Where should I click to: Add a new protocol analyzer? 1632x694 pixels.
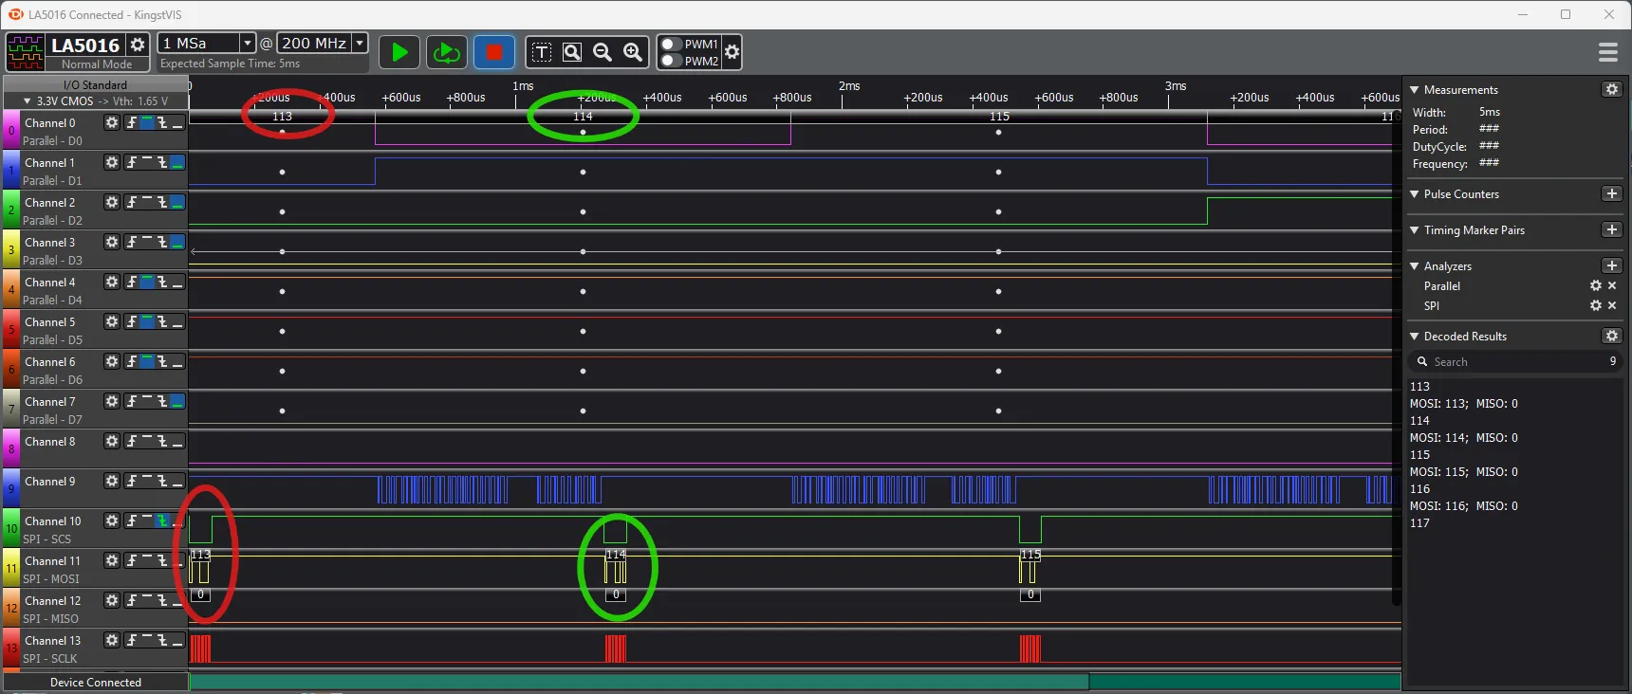point(1612,265)
